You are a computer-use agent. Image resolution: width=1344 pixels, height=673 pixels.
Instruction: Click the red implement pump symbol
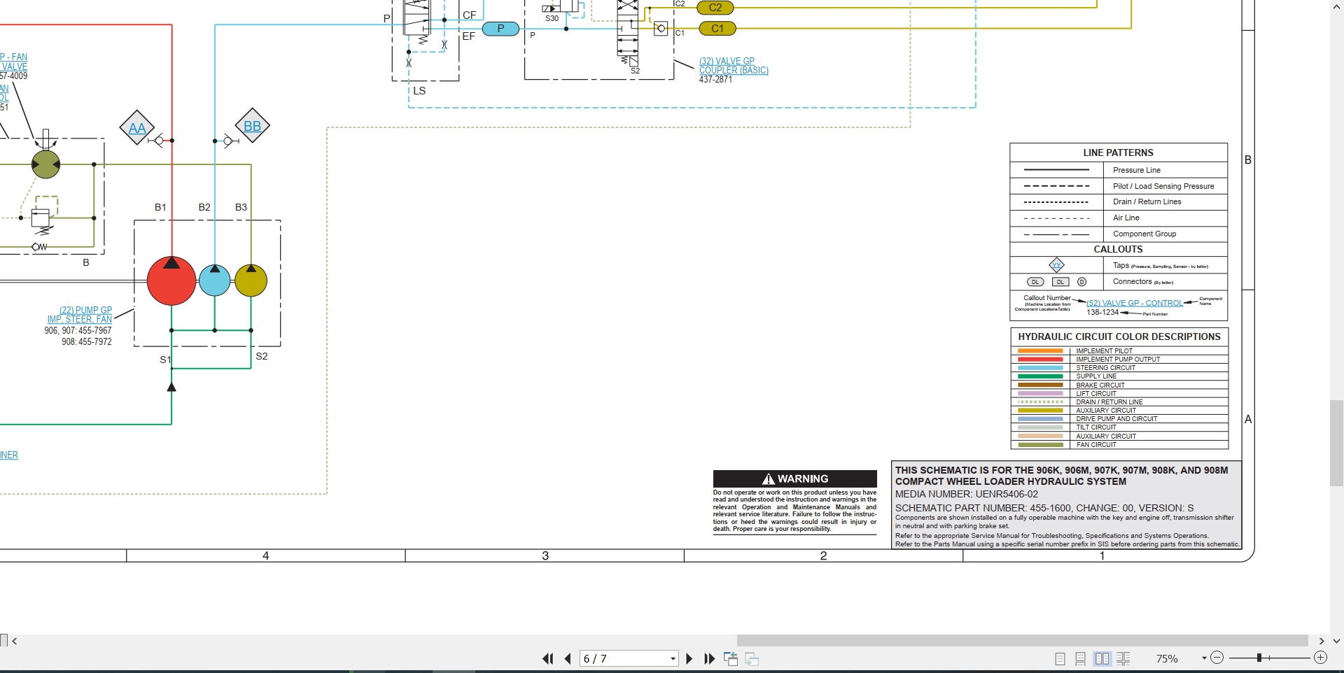pyautogui.click(x=171, y=281)
